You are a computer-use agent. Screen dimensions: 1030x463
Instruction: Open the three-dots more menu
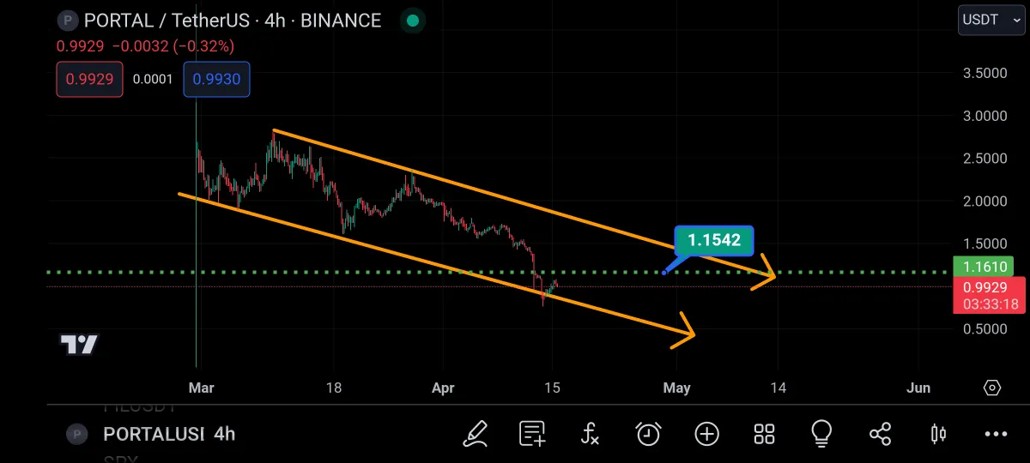pyautogui.click(x=996, y=434)
